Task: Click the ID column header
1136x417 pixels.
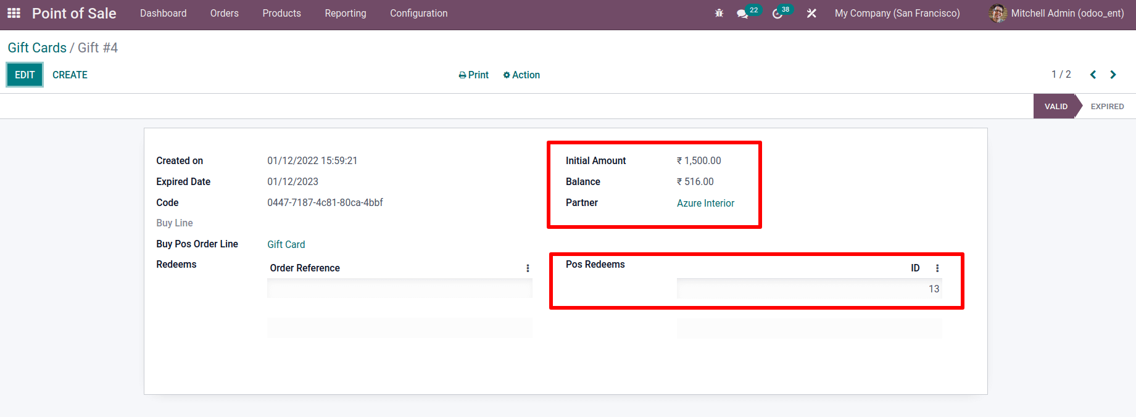Action: pyautogui.click(x=915, y=268)
